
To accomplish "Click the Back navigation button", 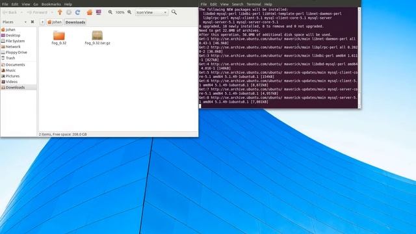I will (x=10, y=12).
